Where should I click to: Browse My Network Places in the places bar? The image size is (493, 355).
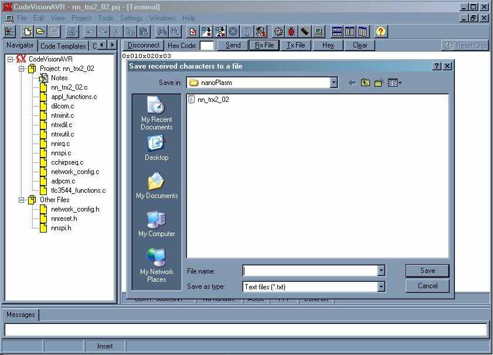tap(157, 265)
